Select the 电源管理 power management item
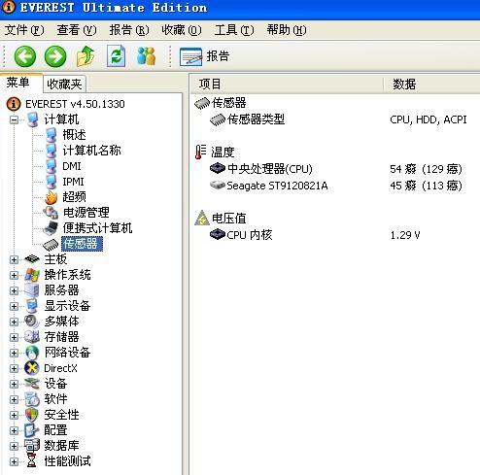The width and height of the screenshot is (480, 475). click(x=86, y=213)
